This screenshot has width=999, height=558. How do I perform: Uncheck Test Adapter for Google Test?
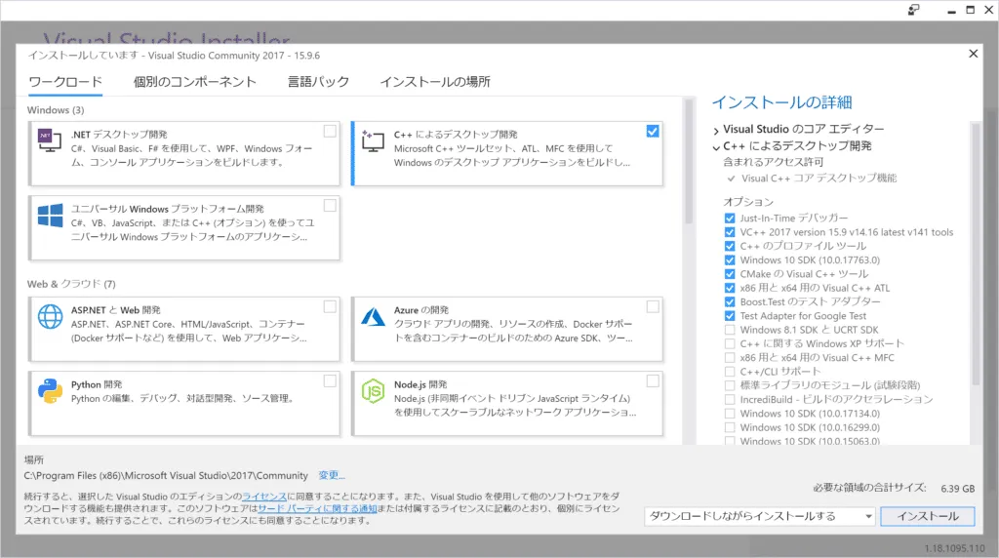point(730,316)
